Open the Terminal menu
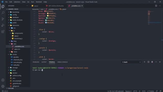 click(39, 2)
